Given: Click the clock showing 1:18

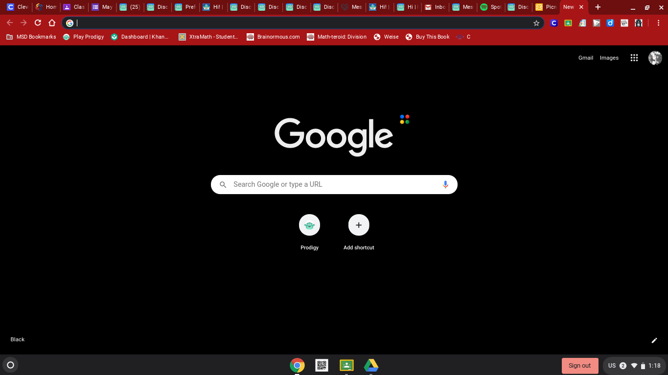Looking at the screenshot, I should (x=654, y=366).
